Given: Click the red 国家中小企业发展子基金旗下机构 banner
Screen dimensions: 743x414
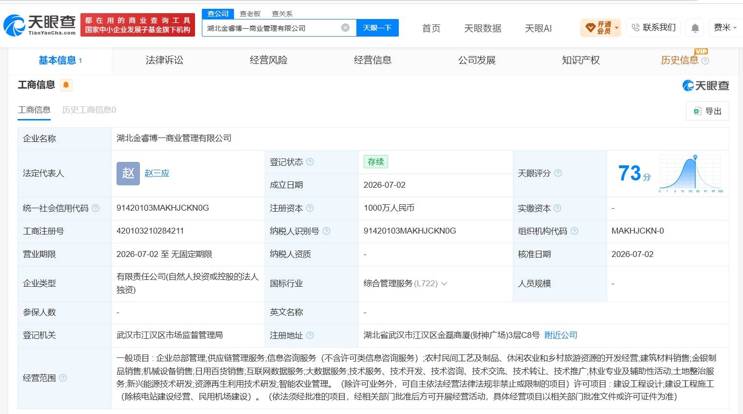Looking at the screenshot, I should pyautogui.click(x=137, y=25).
